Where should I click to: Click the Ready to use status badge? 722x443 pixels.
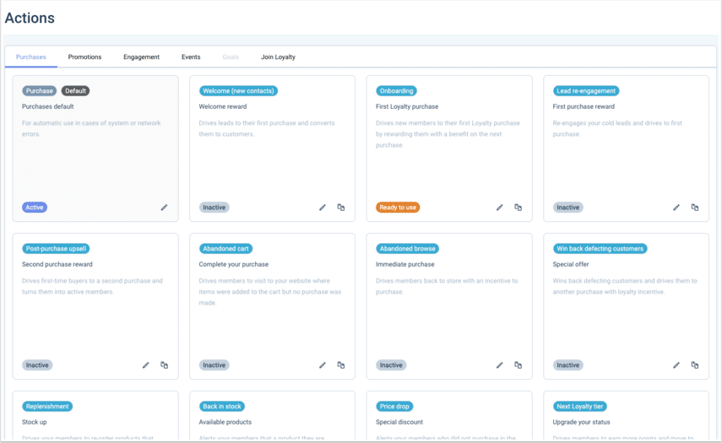click(x=398, y=208)
